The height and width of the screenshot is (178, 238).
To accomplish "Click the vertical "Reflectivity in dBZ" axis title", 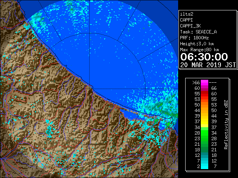I will [226, 125].
